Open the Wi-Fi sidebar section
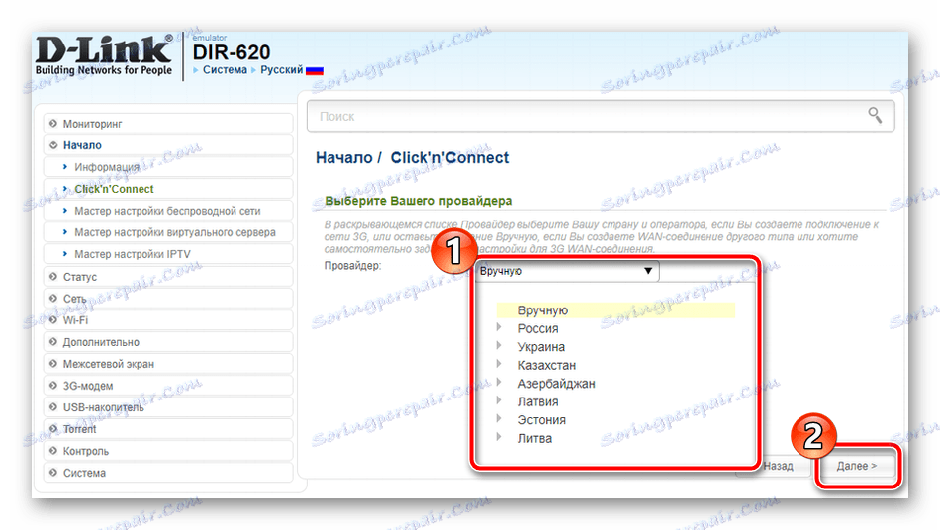 [168, 320]
